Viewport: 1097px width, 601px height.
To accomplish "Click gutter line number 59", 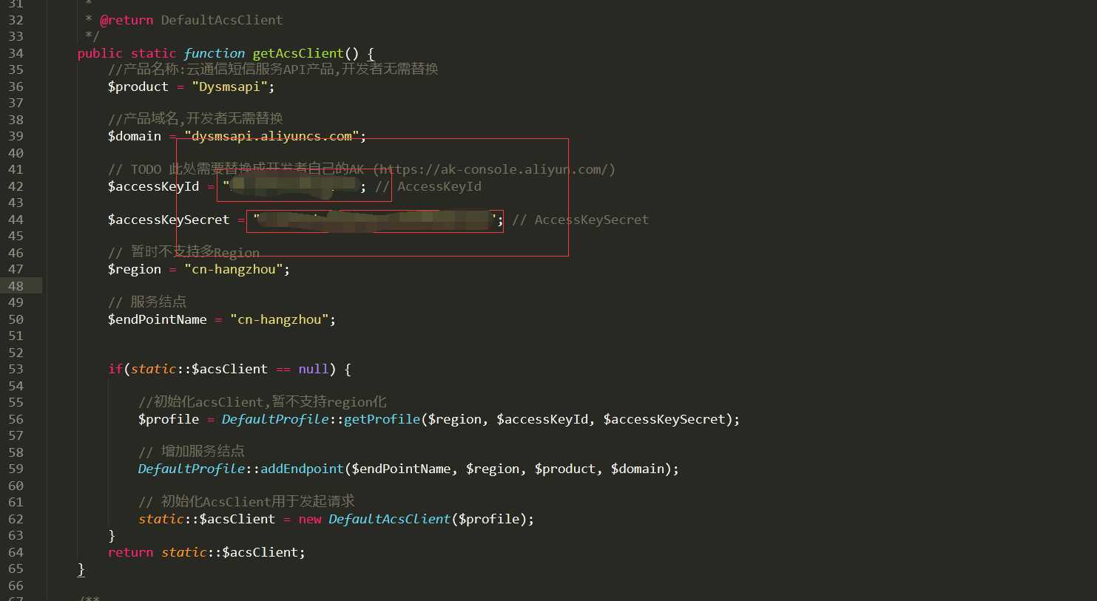I will (x=16, y=469).
